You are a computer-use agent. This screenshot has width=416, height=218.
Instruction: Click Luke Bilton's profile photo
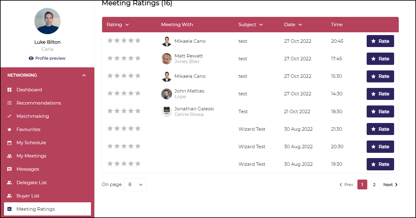pyautogui.click(x=47, y=21)
